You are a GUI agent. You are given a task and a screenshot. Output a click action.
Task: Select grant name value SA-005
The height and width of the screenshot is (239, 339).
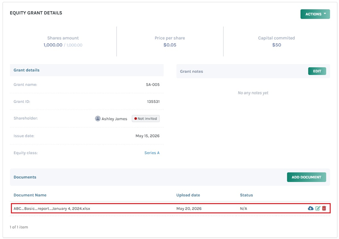[153, 84]
